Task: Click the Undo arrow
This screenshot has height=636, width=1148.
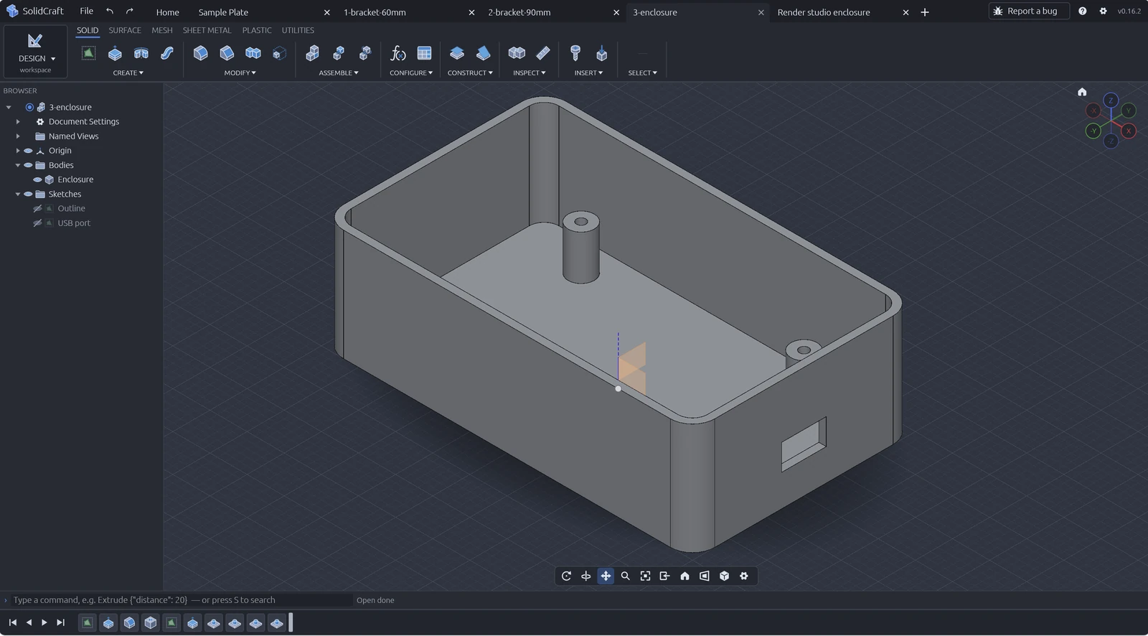Action: tap(110, 11)
